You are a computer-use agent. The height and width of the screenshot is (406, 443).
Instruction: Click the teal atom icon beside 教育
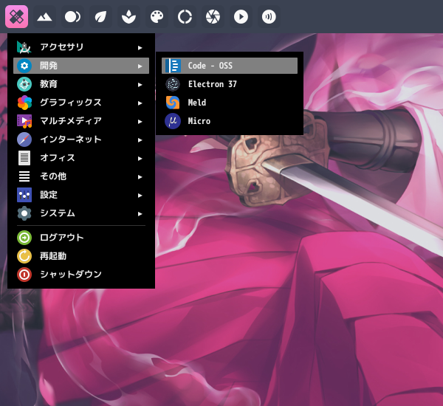click(x=24, y=84)
